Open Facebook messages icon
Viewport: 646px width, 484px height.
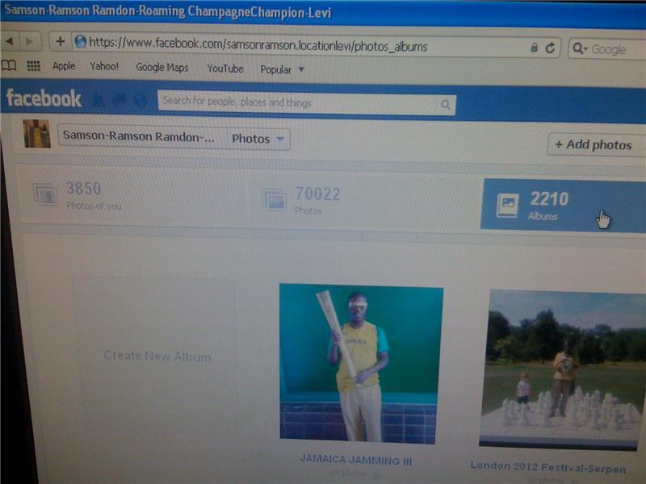point(119,99)
